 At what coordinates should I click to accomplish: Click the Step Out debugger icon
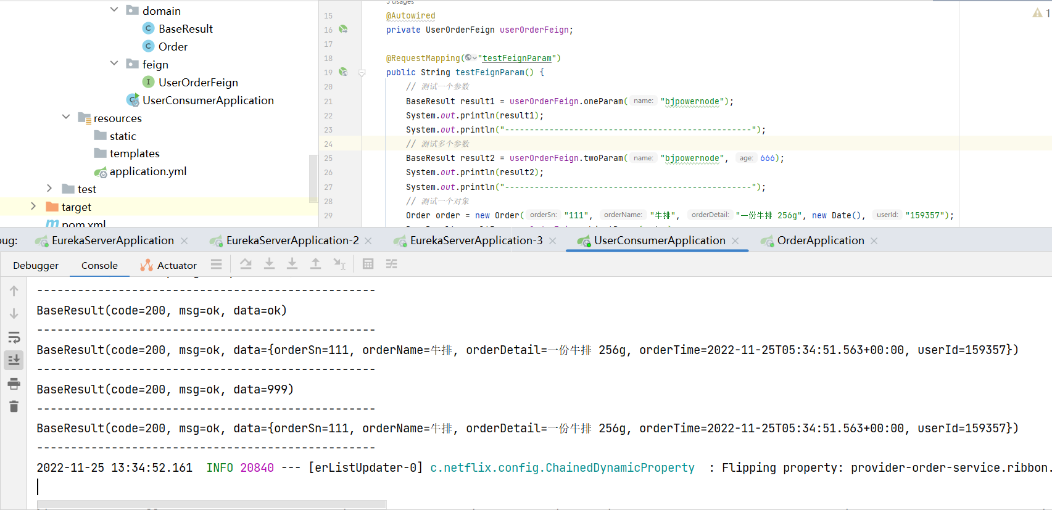click(315, 264)
